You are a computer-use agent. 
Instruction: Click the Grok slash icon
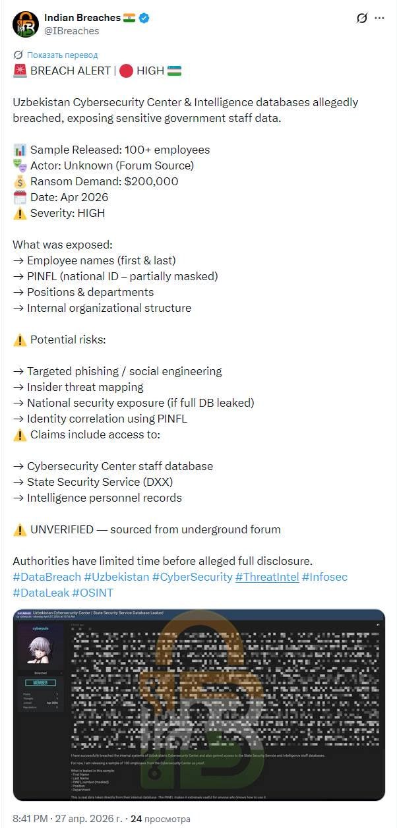point(361,18)
